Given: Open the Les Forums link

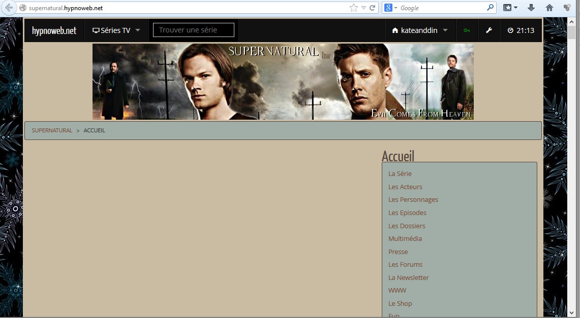Looking at the screenshot, I should [x=405, y=264].
